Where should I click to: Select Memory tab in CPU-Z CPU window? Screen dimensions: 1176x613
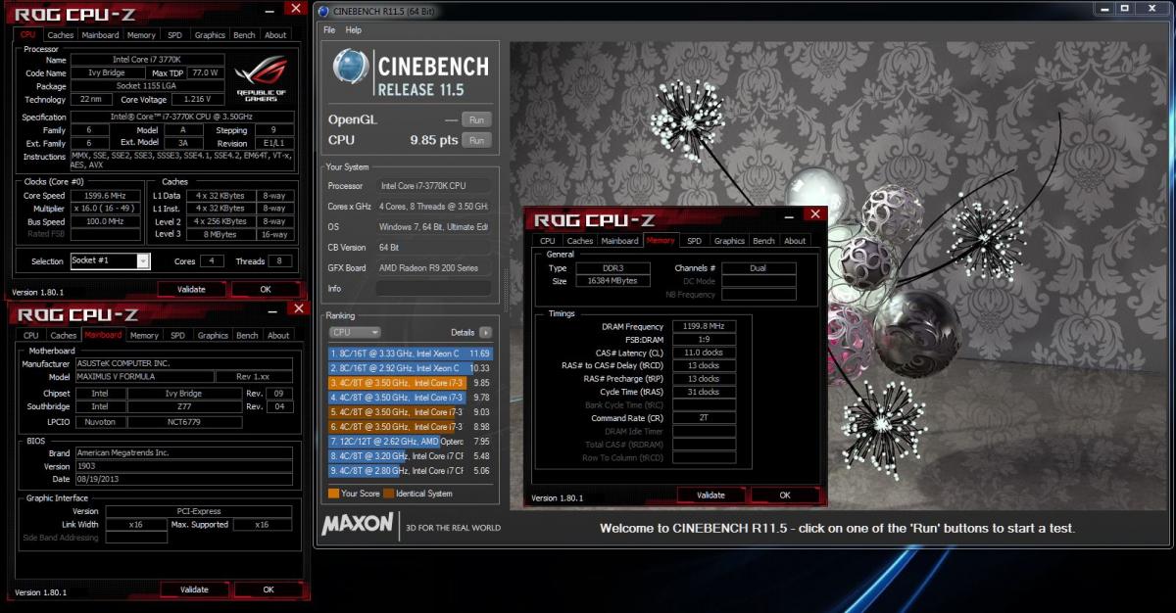coord(141,35)
